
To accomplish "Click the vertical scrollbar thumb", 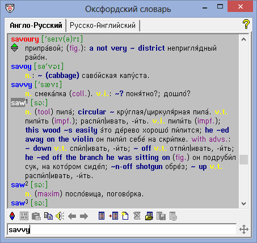I will click(244, 160).
